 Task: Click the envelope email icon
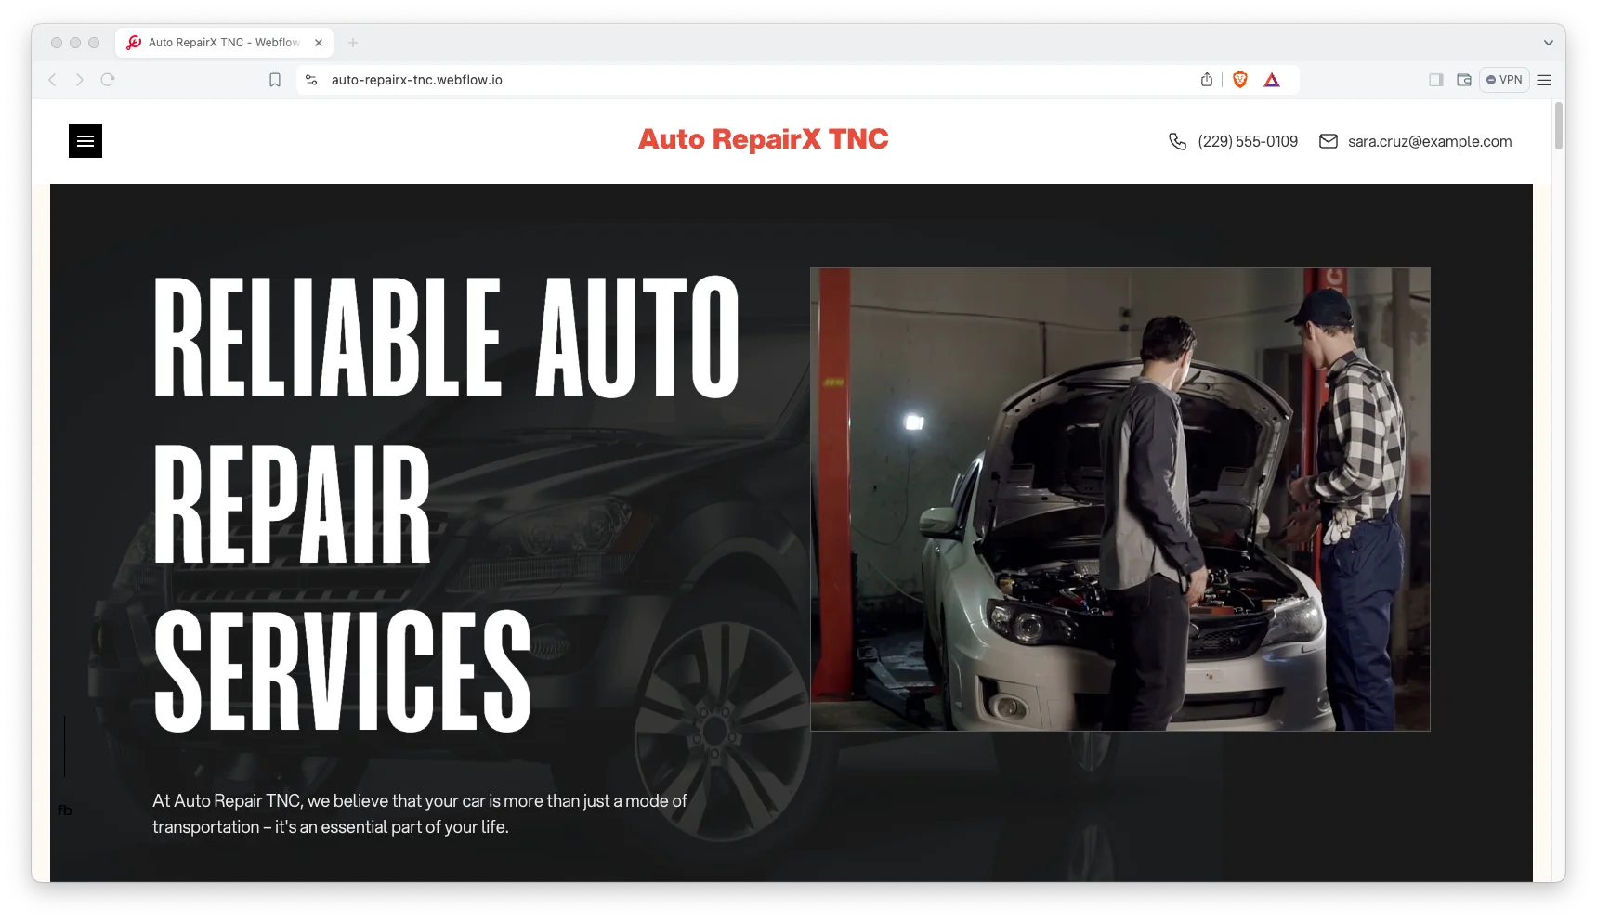pyautogui.click(x=1329, y=141)
